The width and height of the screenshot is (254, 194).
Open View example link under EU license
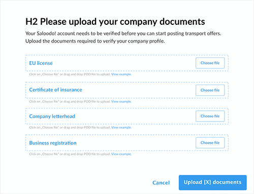click(121, 74)
